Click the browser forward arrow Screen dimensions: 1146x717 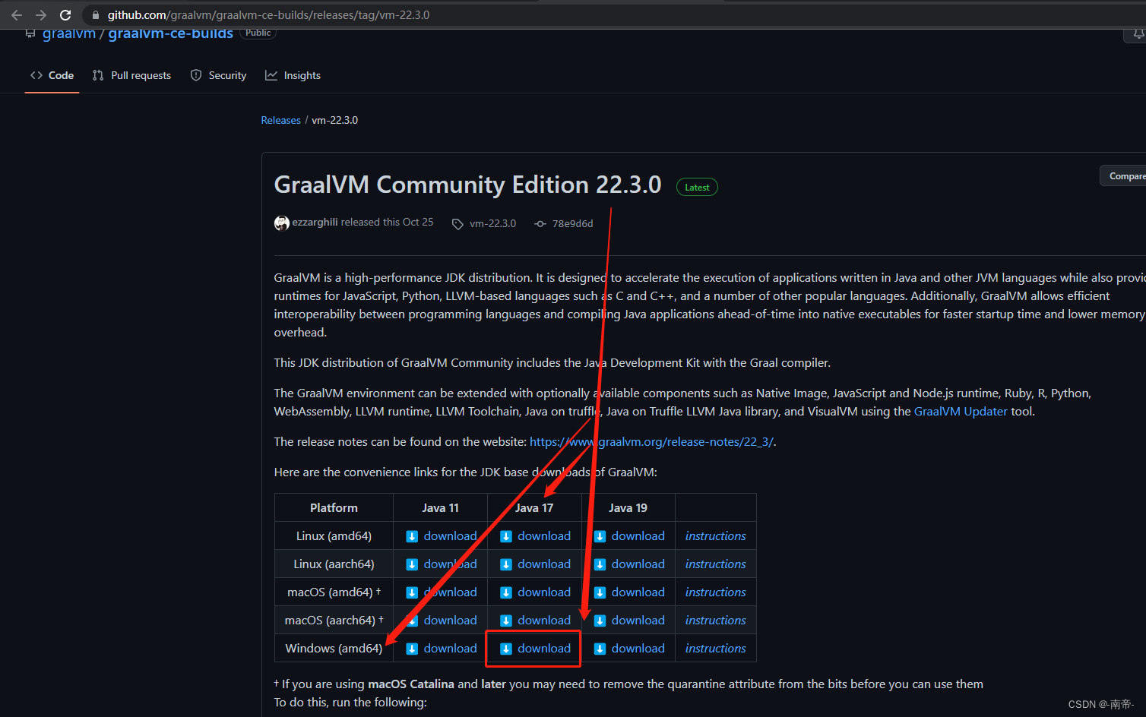click(x=41, y=15)
